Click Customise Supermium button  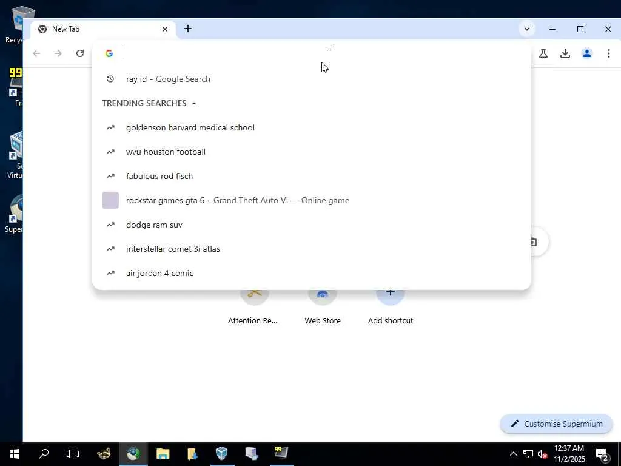[557, 424]
